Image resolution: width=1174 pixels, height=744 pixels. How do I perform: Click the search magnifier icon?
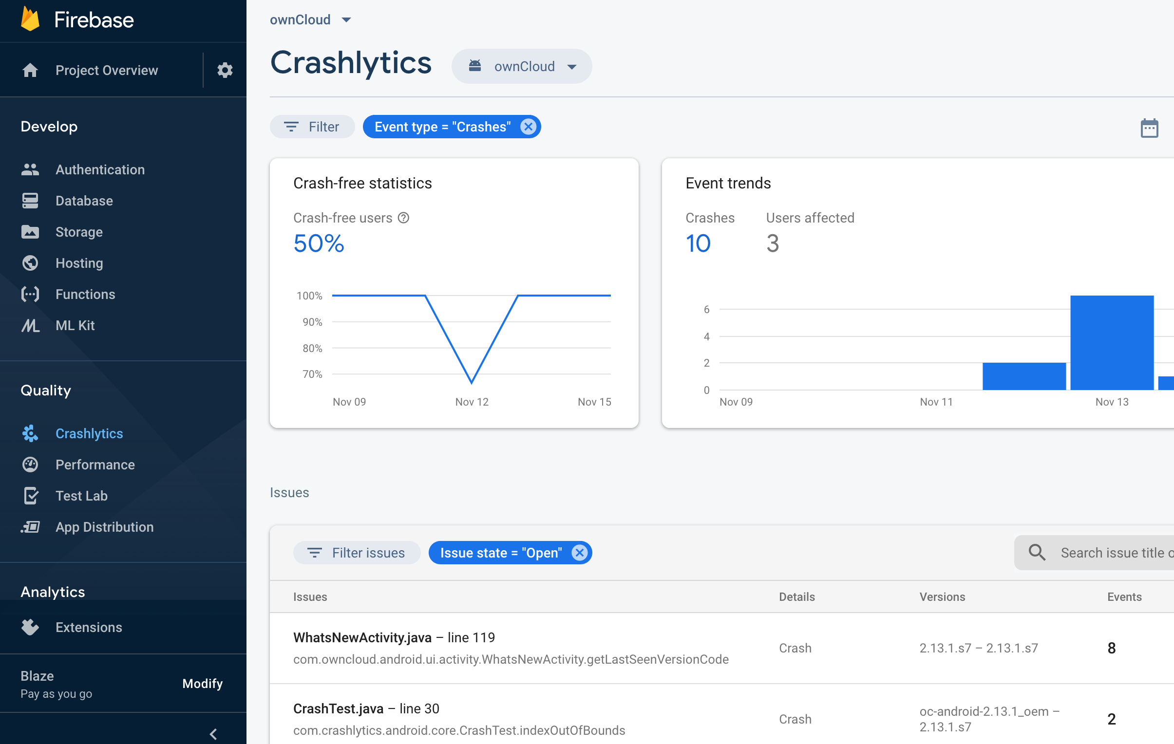1037,553
